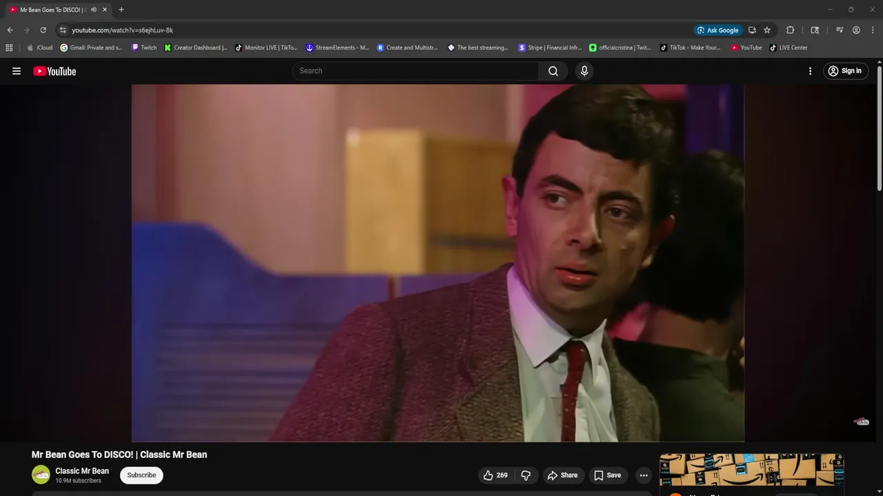Click the 10.9M subscribers text
Viewport: 883px width, 496px height.
(x=78, y=481)
